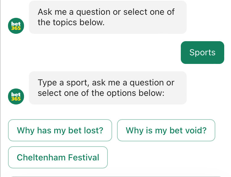Click the text 'select one of the options below:'
This screenshot has width=231, height=177.
pos(101,93)
